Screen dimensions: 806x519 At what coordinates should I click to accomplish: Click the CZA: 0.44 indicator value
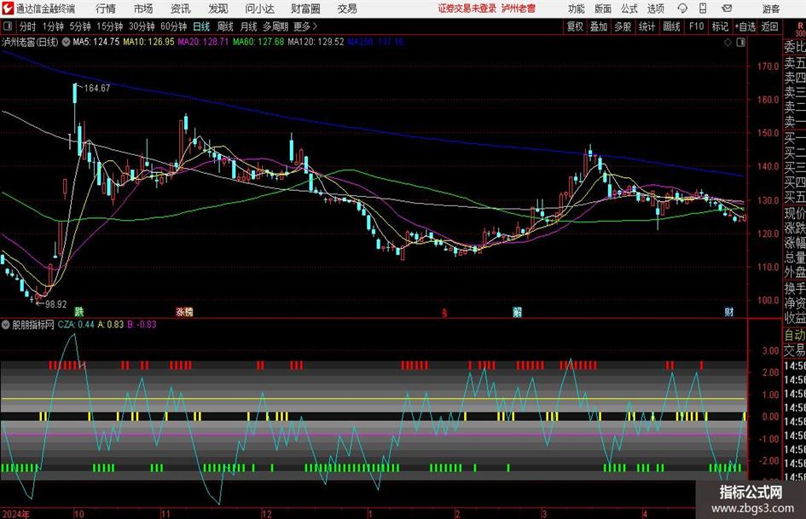(76, 324)
